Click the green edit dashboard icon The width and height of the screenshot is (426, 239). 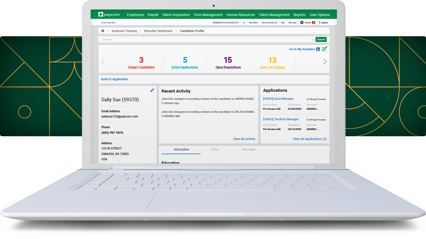click(325, 49)
